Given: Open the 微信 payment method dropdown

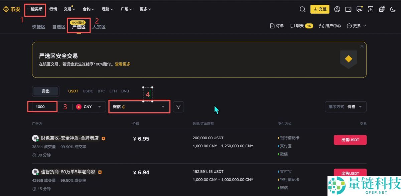Looking at the screenshot, I should [139, 107].
